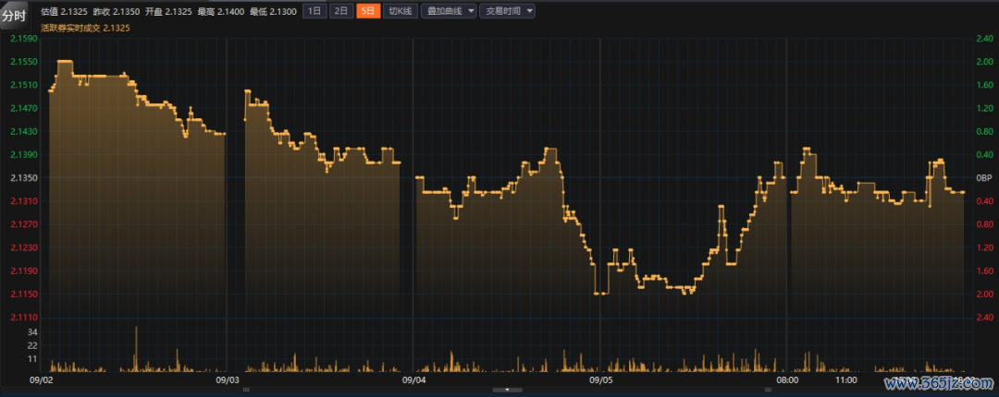This screenshot has height=397, width=999.
Task: Click the red 0.80 right axis label
Action: click(984, 224)
